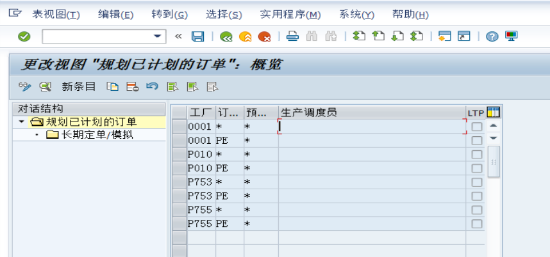Click the 工厂 column header
The height and width of the screenshot is (257, 550).
pyautogui.click(x=201, y=113)
